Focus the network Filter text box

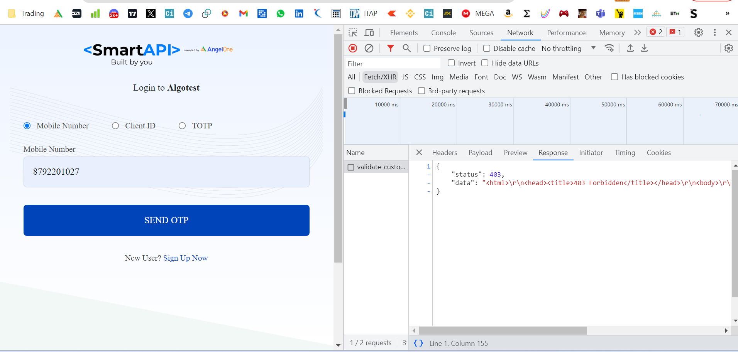[x=393, y=63]
